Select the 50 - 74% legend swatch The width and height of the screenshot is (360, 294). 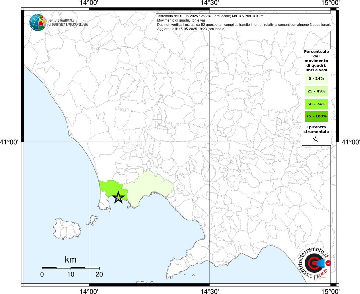tap(316, 104)
